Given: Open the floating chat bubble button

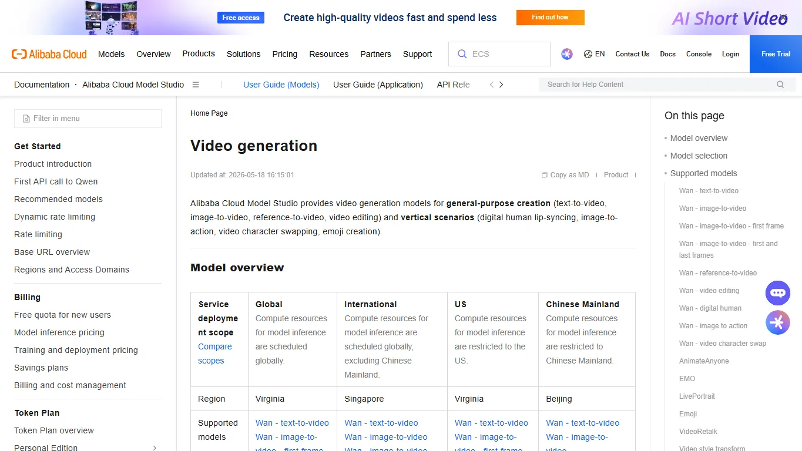Looking at the screenshot, I should pyautogui.click(x=778, y=293).
